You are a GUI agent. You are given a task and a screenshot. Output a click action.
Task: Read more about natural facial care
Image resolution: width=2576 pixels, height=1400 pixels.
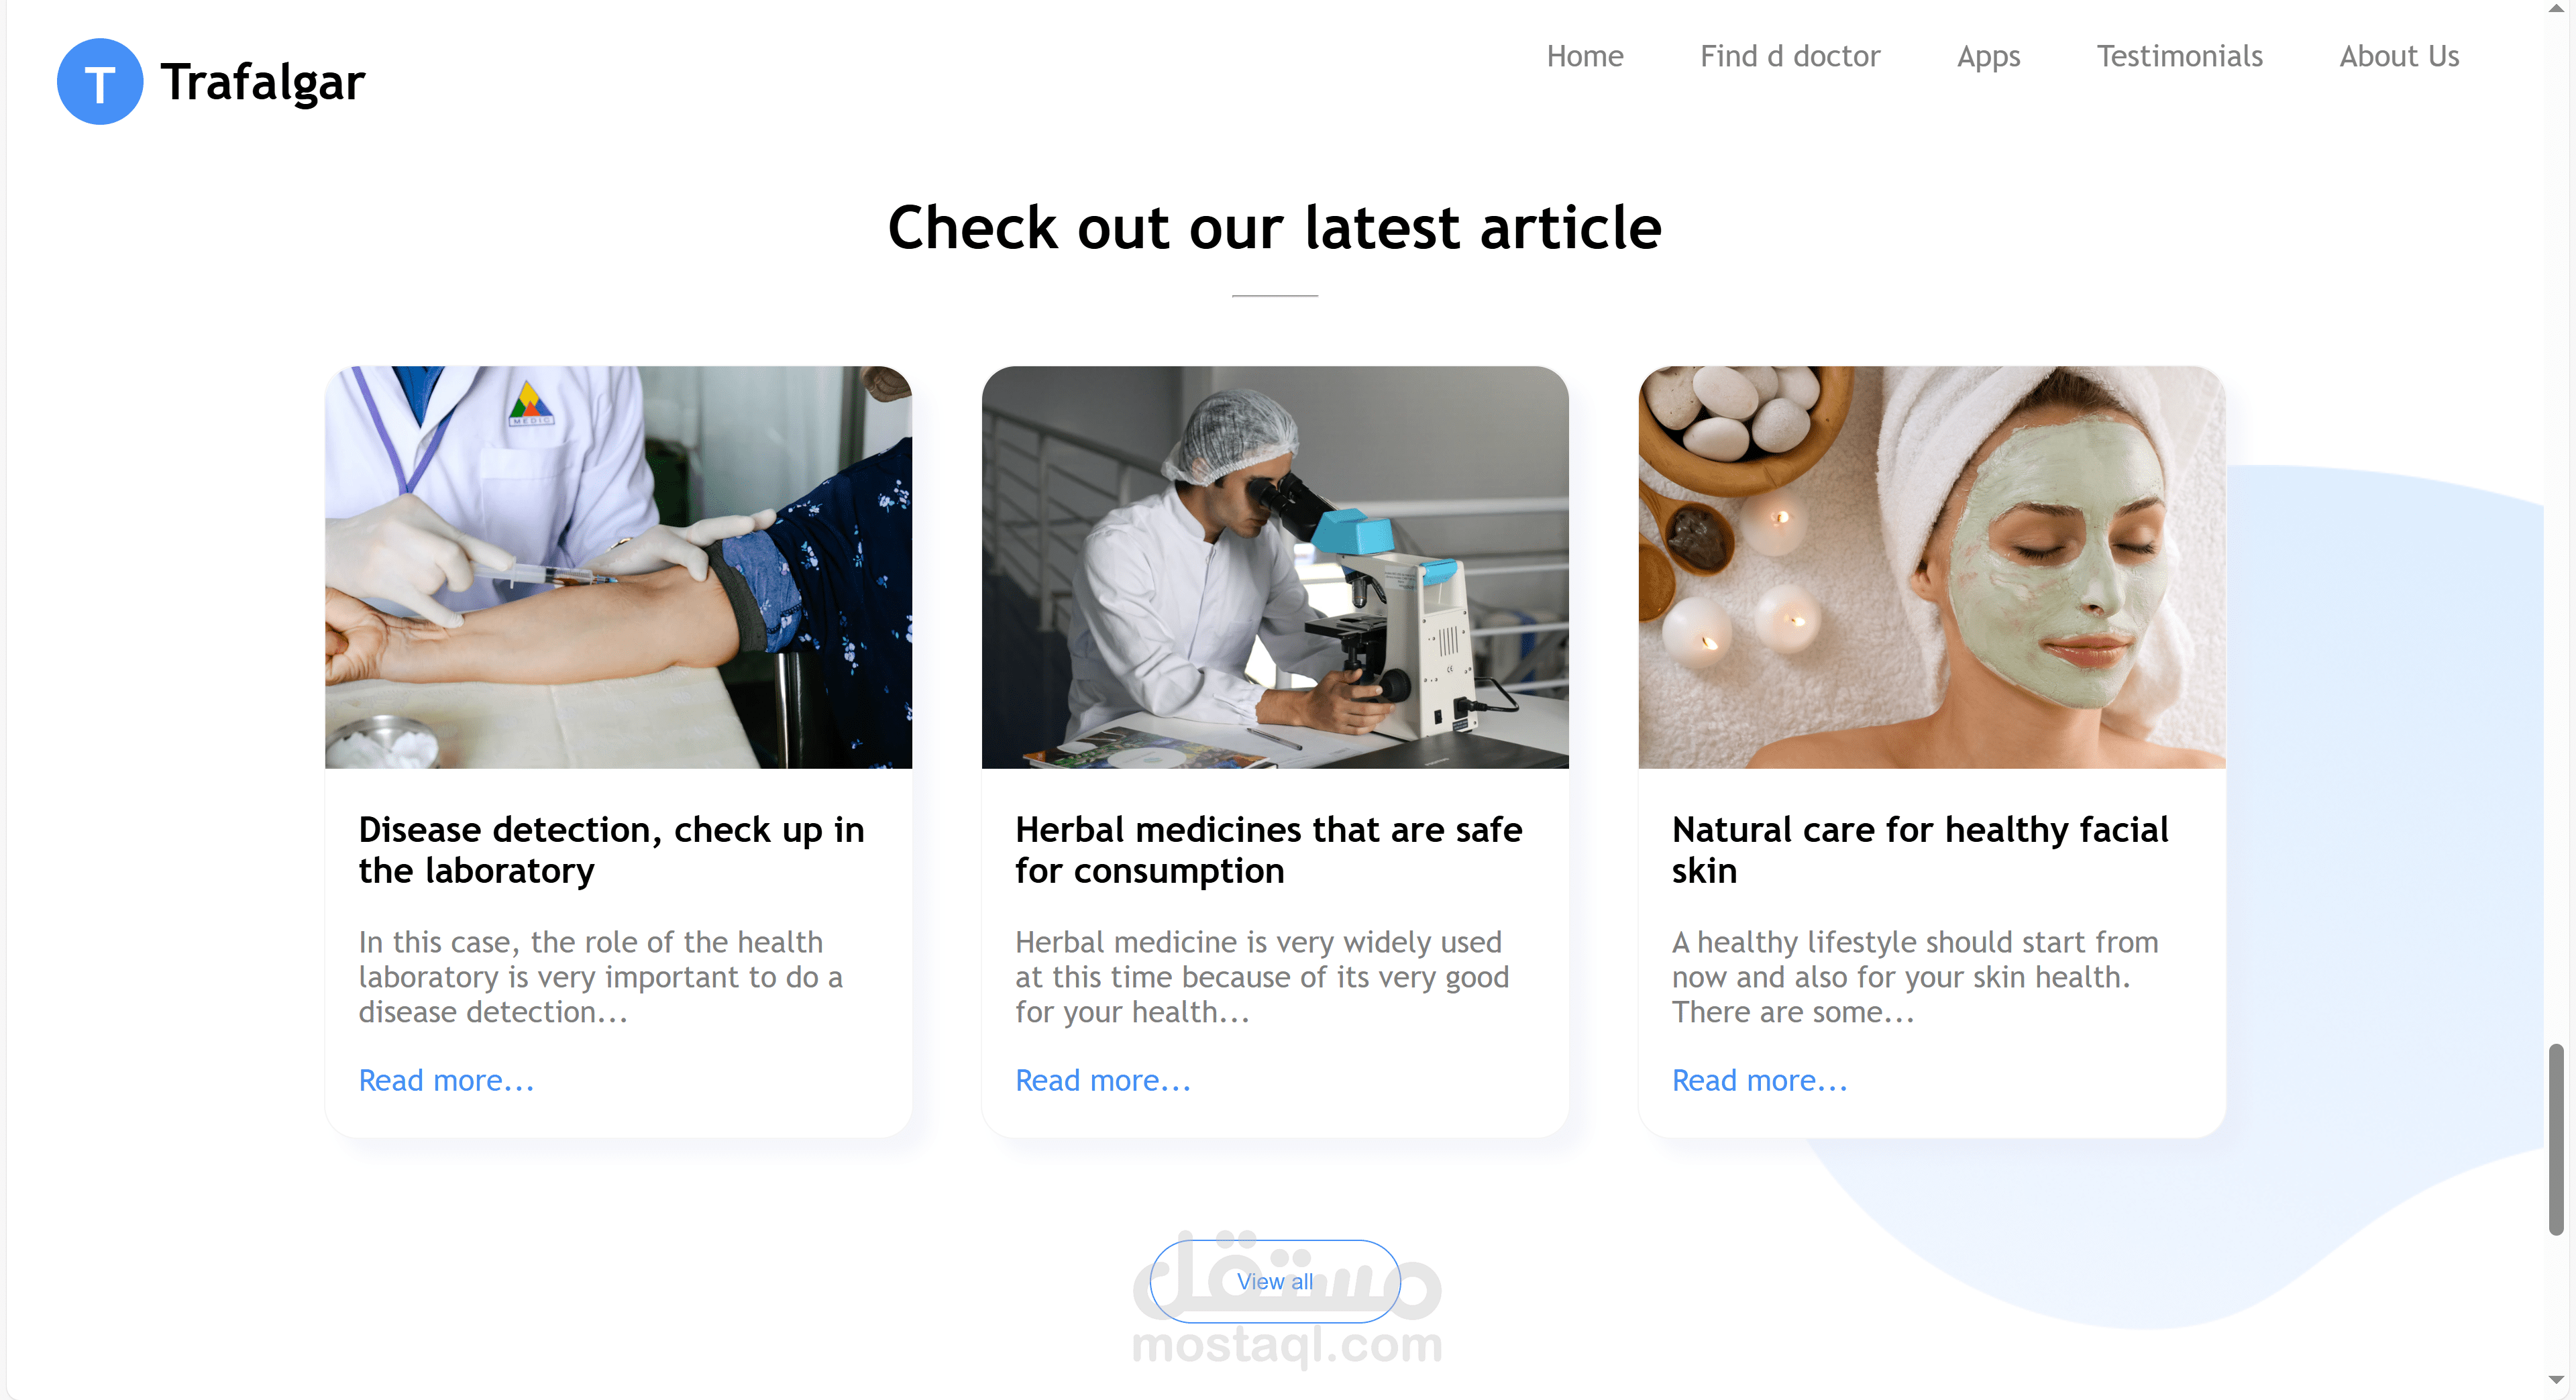point(1760,1080)
